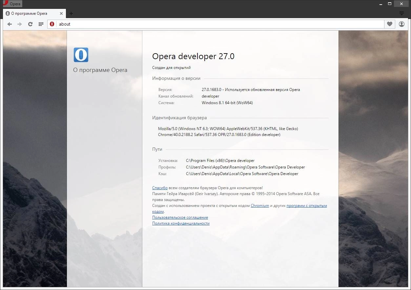Click version text "27.0.1683.0"
This screenshot has height=290, width=411.
pyautogui.click(x=212, y=90)
